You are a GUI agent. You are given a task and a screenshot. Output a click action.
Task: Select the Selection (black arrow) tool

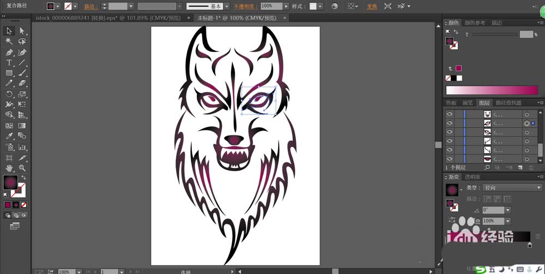(x=9, y=31)
